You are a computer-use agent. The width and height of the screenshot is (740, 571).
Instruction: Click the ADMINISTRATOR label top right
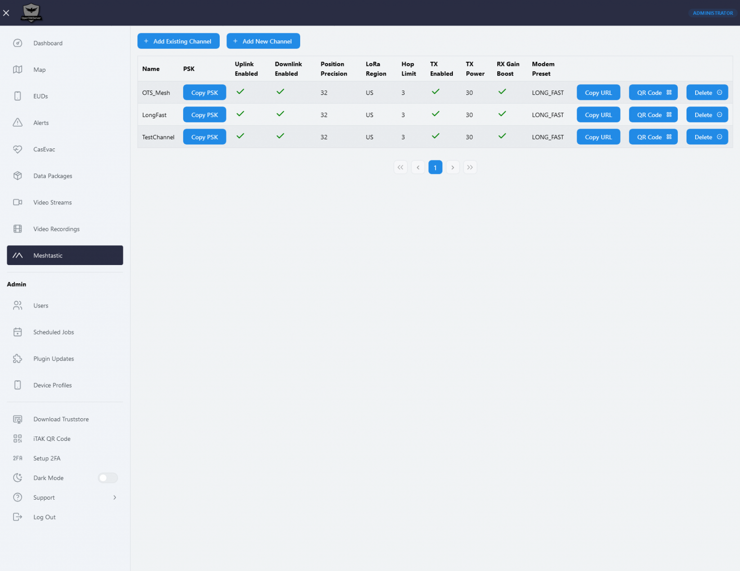click(713, 13)
